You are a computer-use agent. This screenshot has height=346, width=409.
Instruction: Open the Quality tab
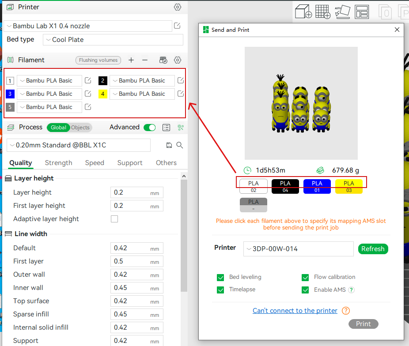click(x=21, y=163)
